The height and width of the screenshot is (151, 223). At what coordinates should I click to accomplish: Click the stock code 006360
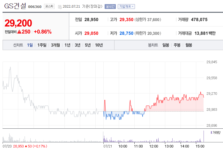click(x=35, y=7)
